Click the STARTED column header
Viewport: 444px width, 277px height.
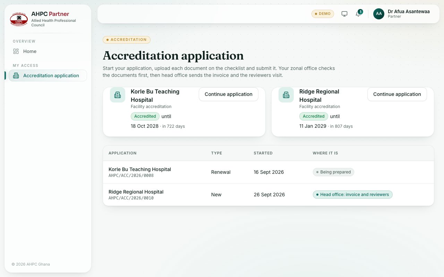coord(263,153)
